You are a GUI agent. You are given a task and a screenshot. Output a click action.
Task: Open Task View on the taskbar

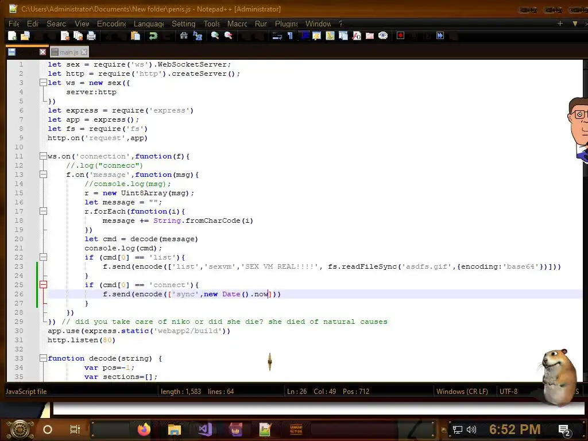tap(75, 430)
